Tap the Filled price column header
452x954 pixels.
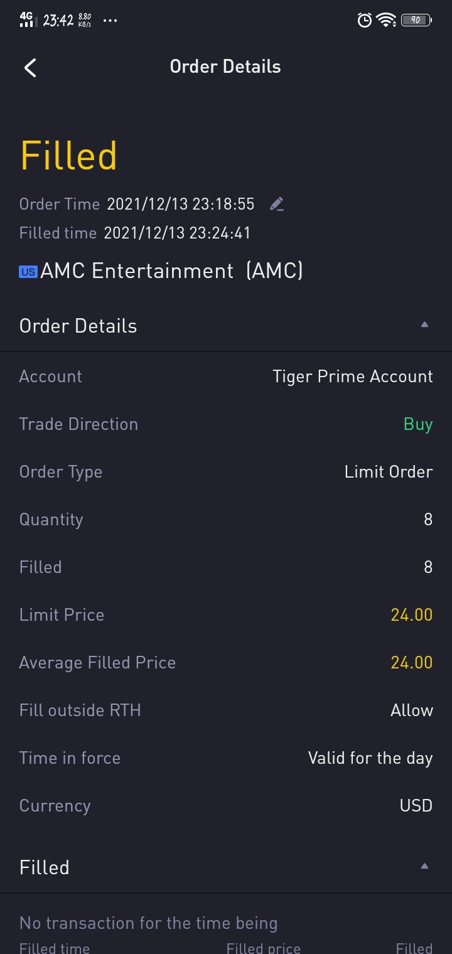coord(264,948)
